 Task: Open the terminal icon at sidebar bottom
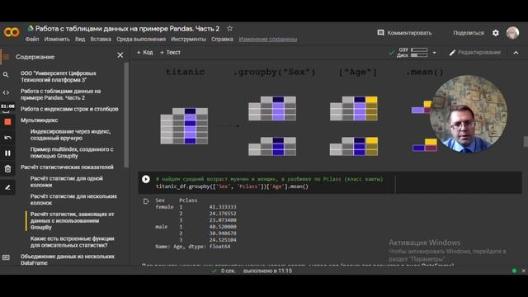6,257
